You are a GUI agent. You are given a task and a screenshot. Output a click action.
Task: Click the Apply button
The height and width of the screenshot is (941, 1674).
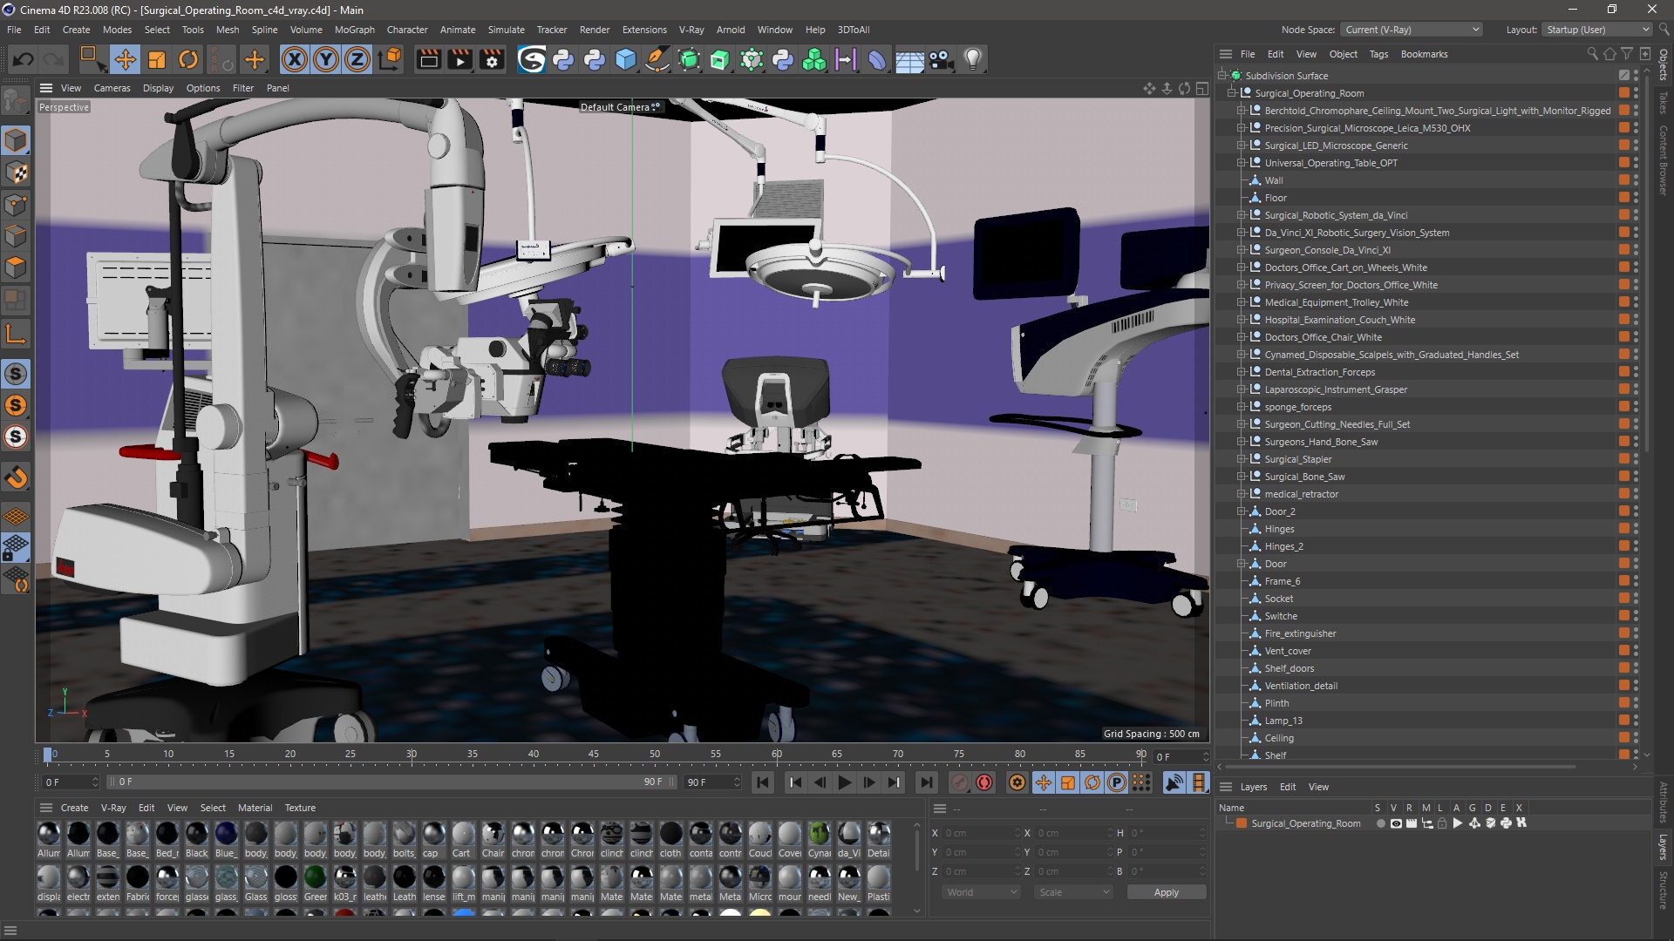point(1166,892)
